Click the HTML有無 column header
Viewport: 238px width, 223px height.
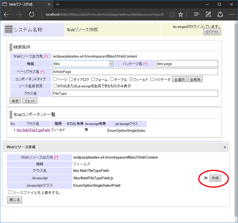75,124
